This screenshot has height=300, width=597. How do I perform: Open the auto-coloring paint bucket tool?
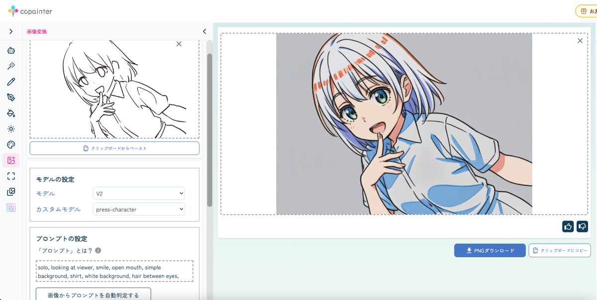tap(11, 113)
